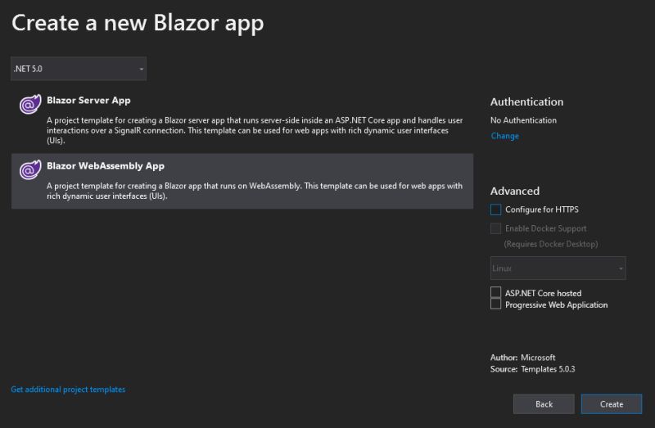Click the Advanced heading

[x=515, y=191]
